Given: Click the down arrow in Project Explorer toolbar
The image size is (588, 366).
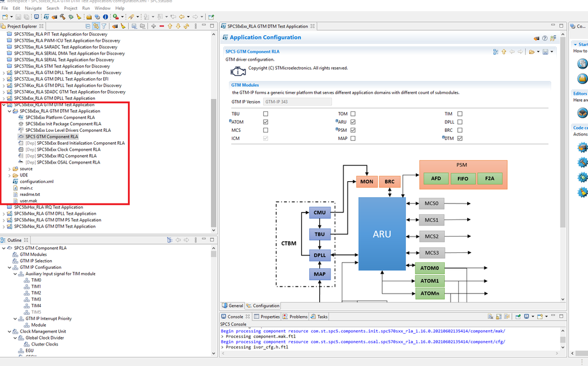Looking at the screenshot, I should pos(178,26).
